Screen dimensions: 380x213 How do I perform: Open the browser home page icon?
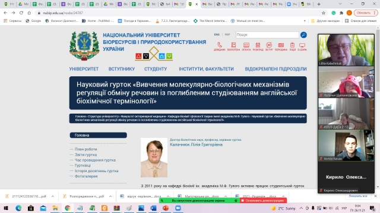(x=29, y=13)
